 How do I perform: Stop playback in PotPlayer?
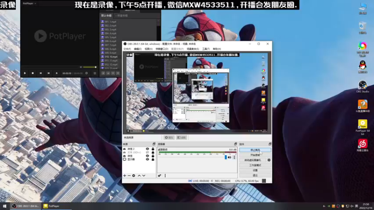tap(33, 73)
